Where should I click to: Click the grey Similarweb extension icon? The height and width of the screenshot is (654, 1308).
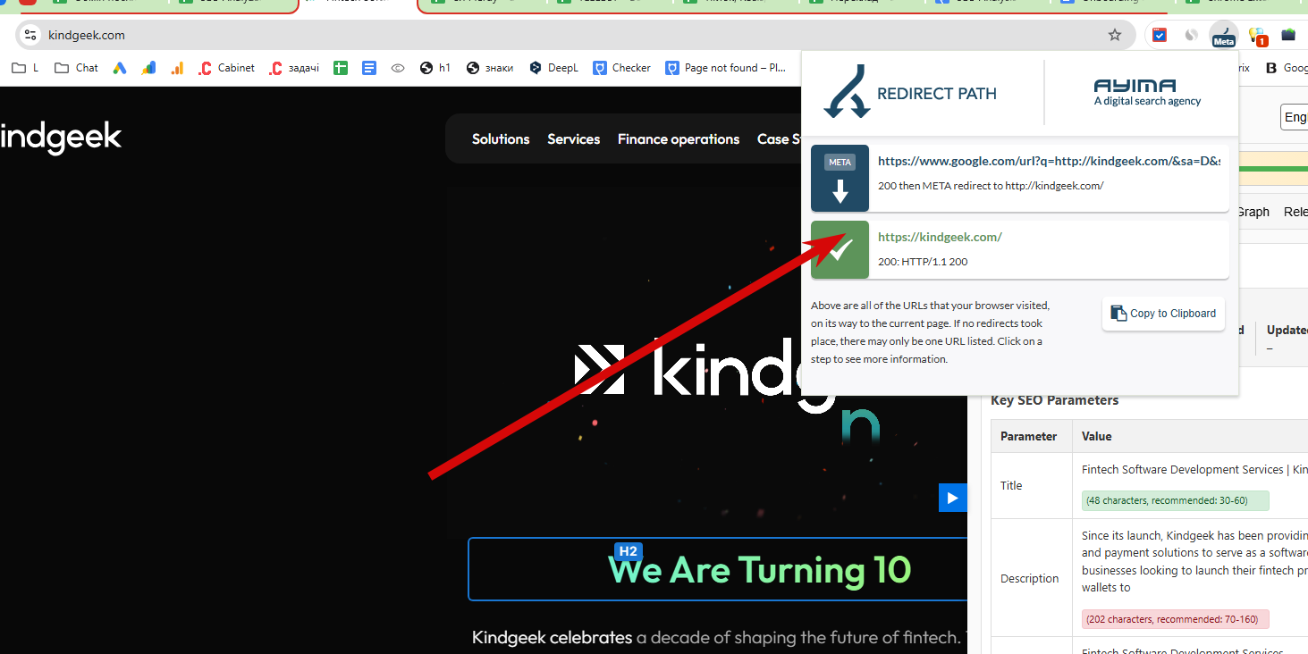point(1191,35)
